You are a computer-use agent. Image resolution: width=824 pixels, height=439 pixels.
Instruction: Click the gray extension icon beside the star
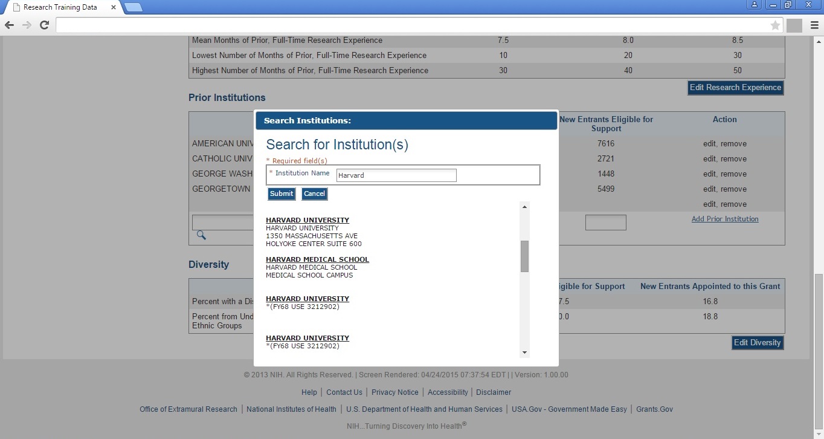[x=794, y=25]
